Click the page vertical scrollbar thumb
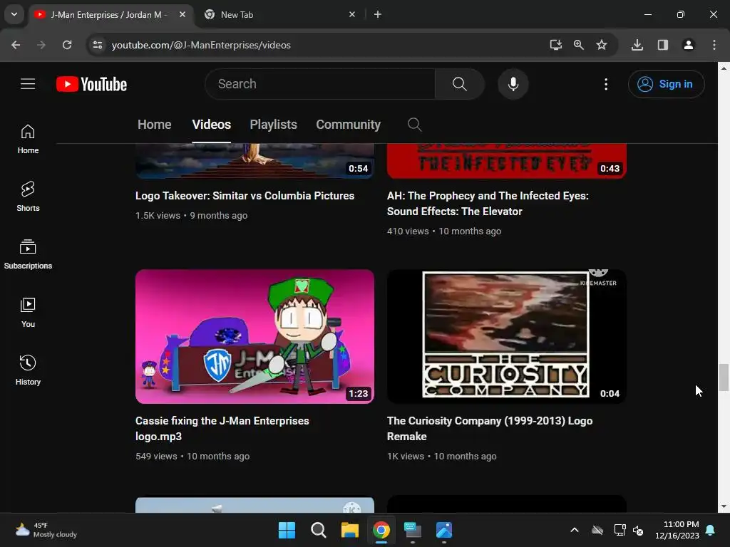Screen dimensions: 730x547 724,377
